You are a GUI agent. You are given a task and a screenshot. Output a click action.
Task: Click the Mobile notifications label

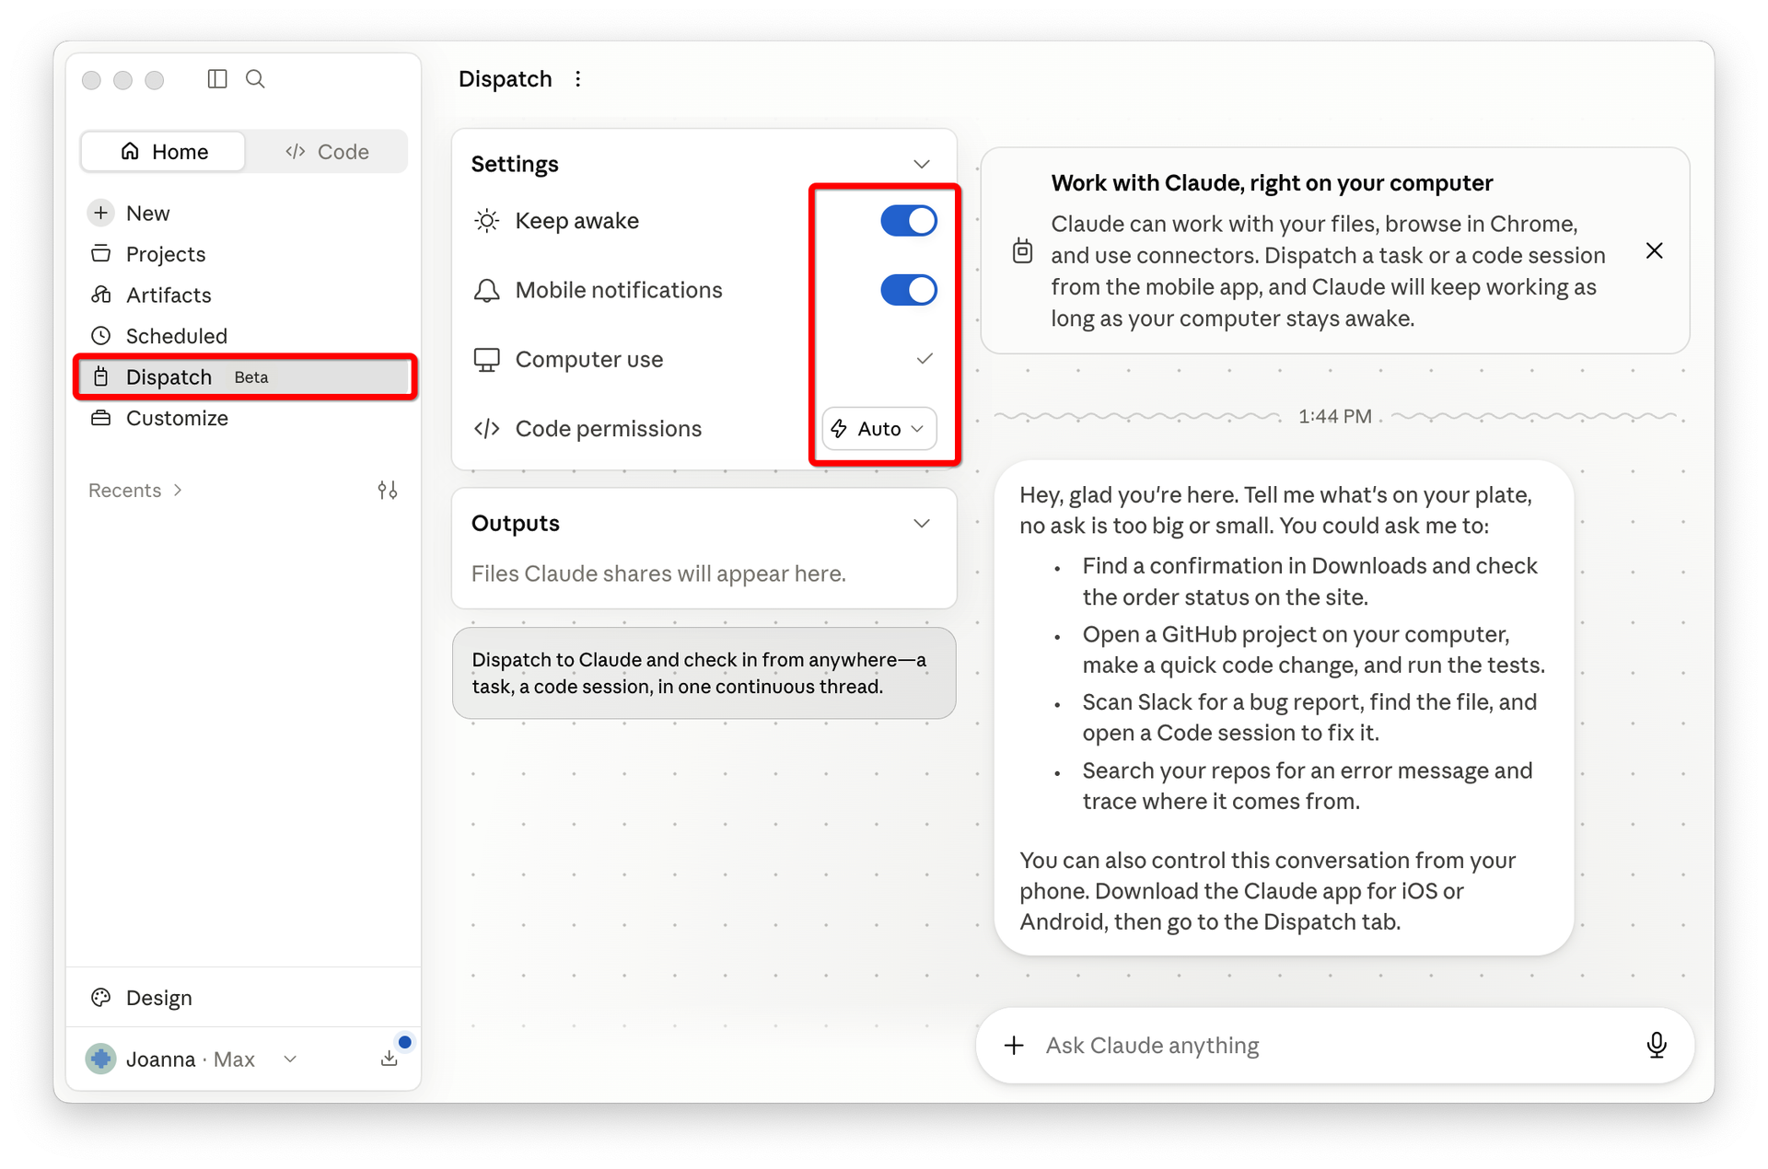[619, 291]
